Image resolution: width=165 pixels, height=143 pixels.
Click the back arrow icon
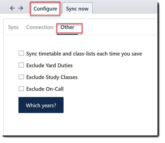point(12,8)
